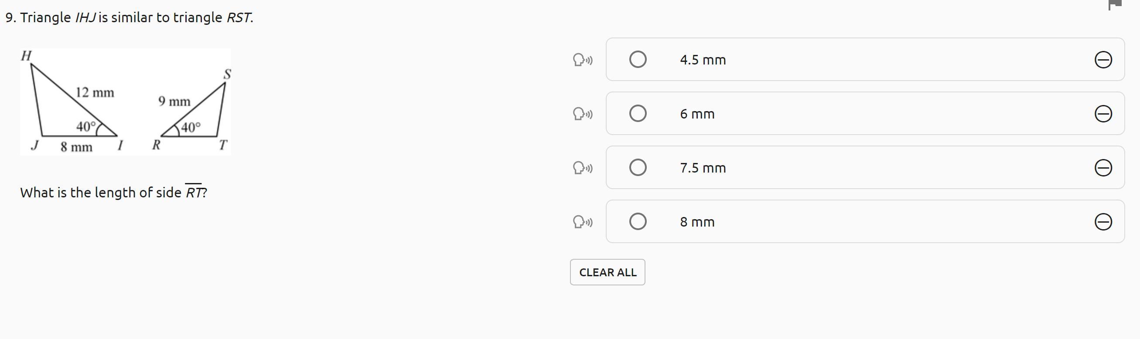Play audio for 6 mm answer
Screen dimensions: 1140x339
click(582, 114)
